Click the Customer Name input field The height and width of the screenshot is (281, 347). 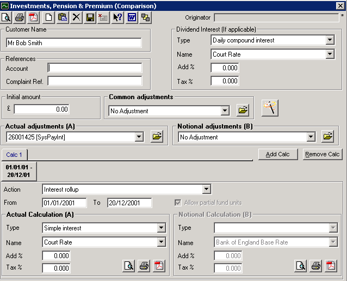click(x=73, y=43)
